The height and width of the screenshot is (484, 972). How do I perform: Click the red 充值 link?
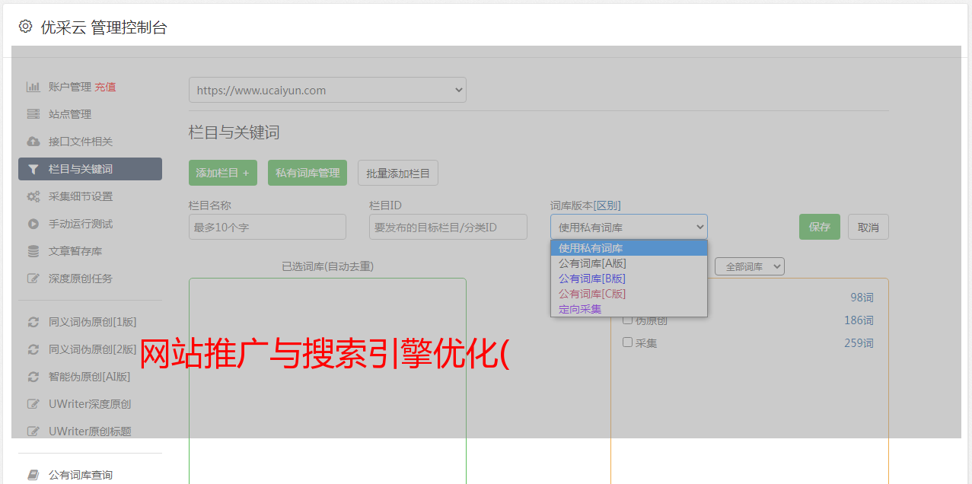(105, 87)
